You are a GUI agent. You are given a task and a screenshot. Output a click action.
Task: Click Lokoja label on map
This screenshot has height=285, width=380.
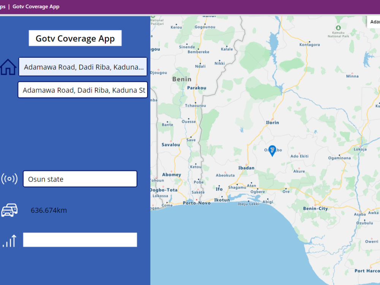[360, 149]
